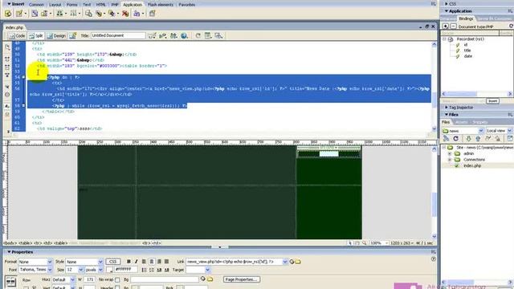The width and height of the screenshot is (514, 289).
Task: Click the Show Region insert icon
Action: click(x=44, y=14)
